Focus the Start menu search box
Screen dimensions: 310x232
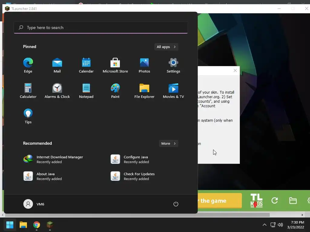(x=101, y=27)
